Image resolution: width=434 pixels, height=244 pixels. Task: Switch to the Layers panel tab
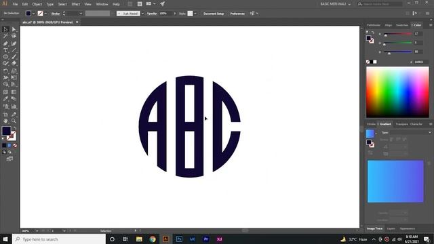point(391,228)
